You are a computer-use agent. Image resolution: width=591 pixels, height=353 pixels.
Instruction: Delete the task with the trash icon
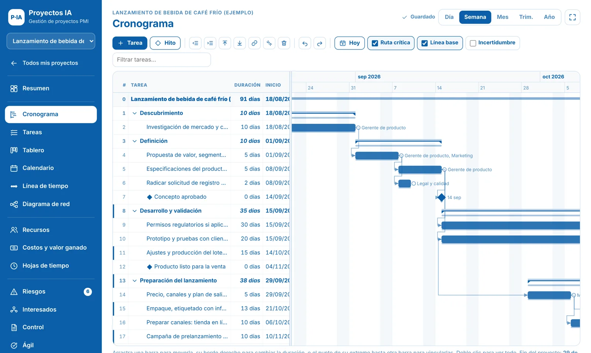284,43
